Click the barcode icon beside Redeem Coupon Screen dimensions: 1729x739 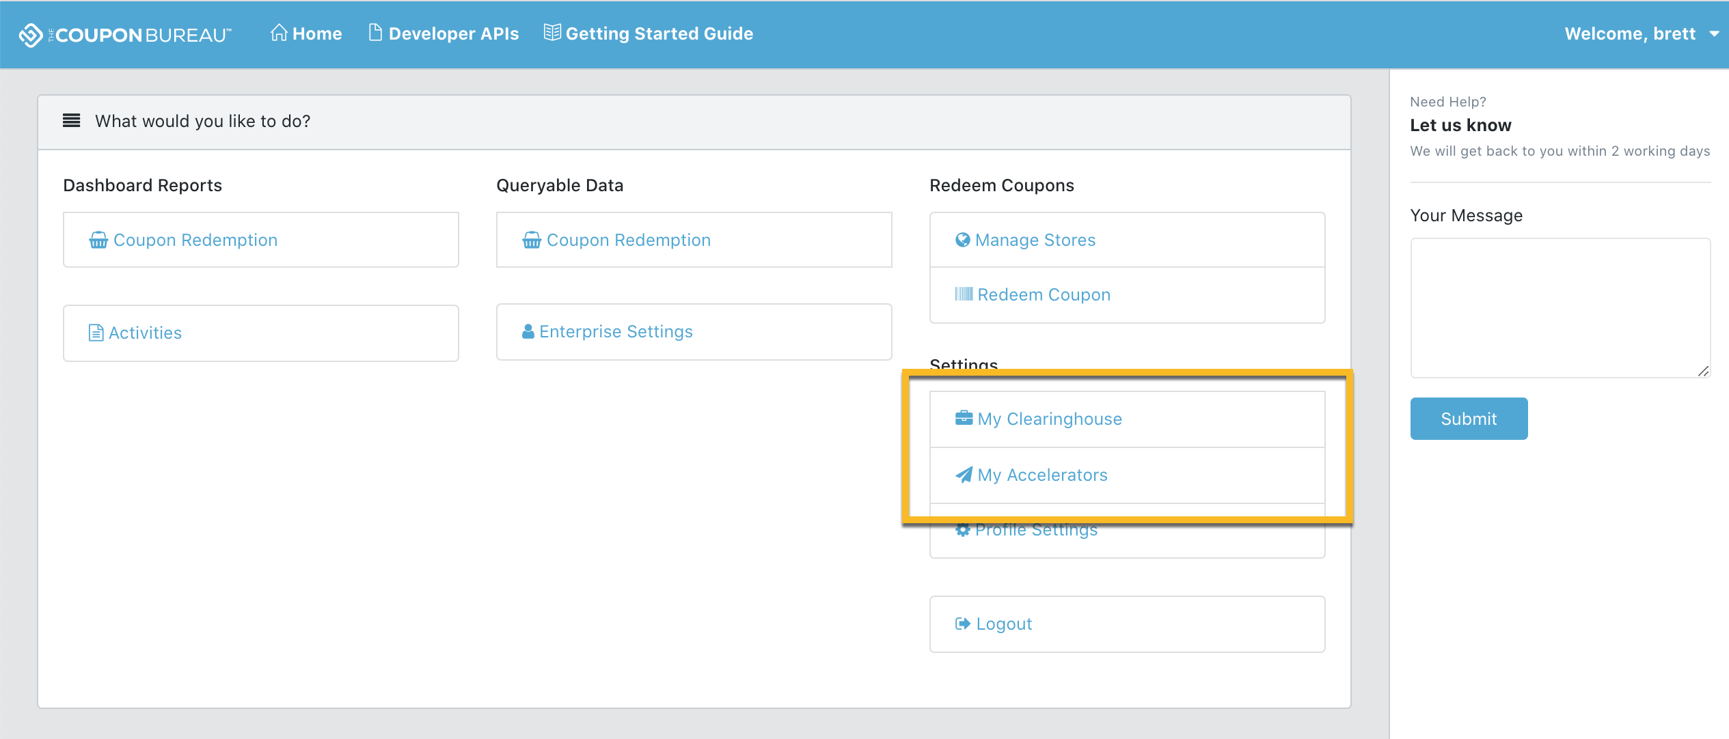point(964,294)
